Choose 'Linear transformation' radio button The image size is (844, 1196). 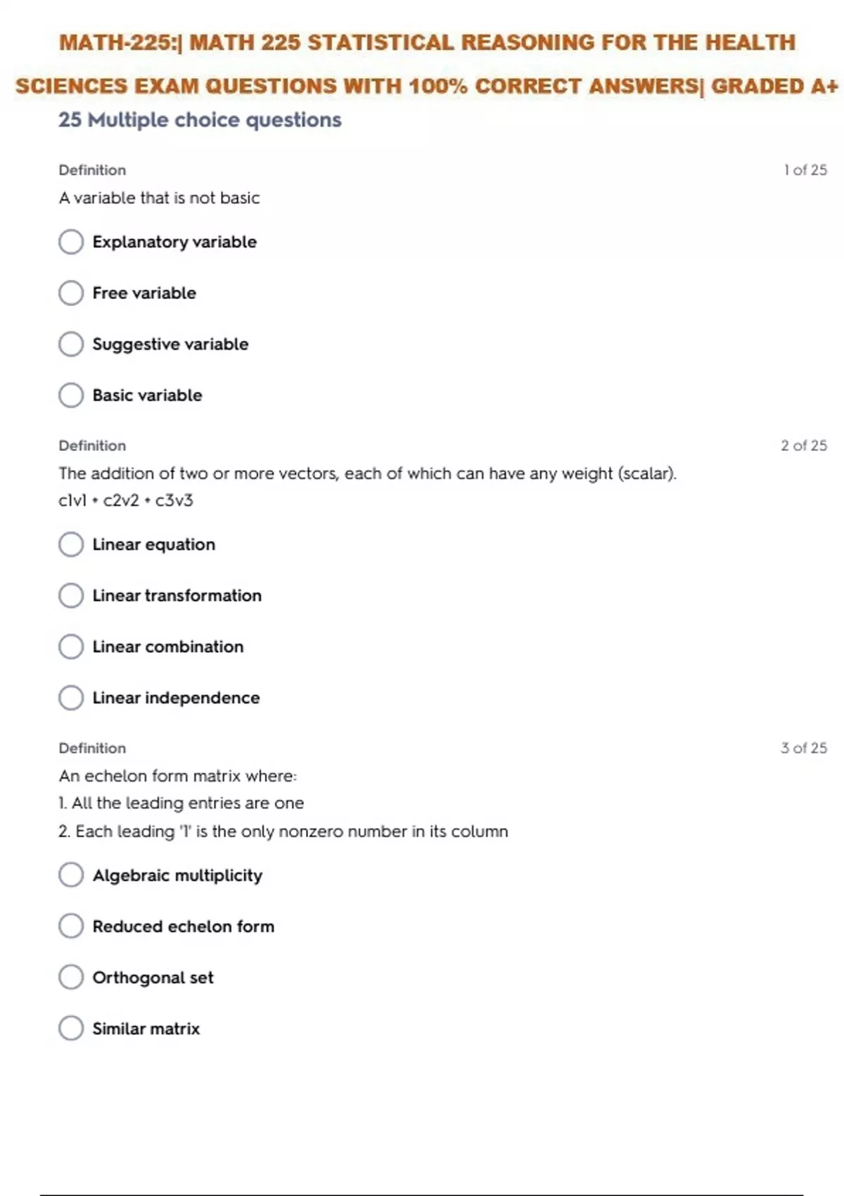click(71, 596)
